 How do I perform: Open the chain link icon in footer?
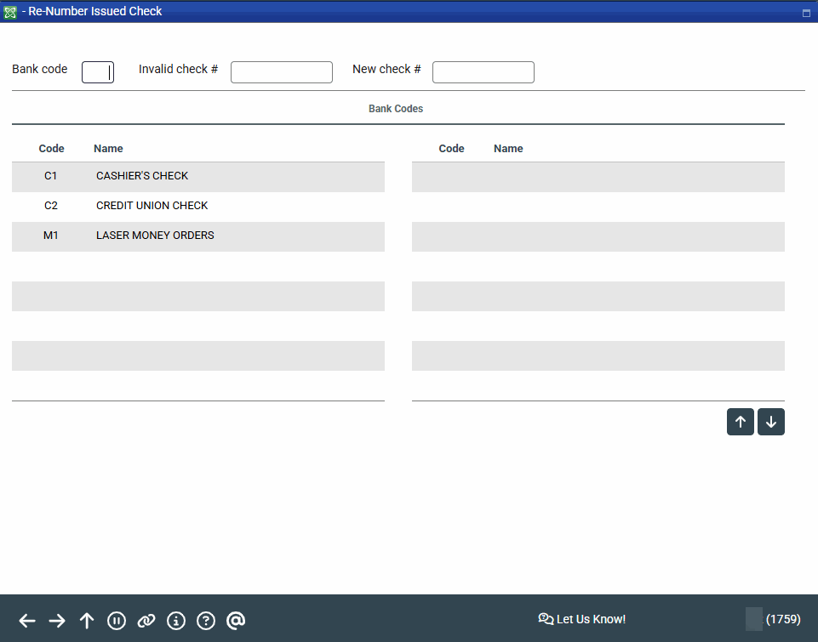pos(146,621)
